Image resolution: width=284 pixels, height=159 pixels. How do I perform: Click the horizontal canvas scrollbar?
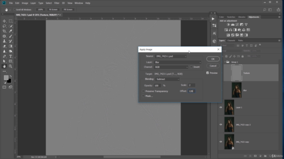click(132, 157)
